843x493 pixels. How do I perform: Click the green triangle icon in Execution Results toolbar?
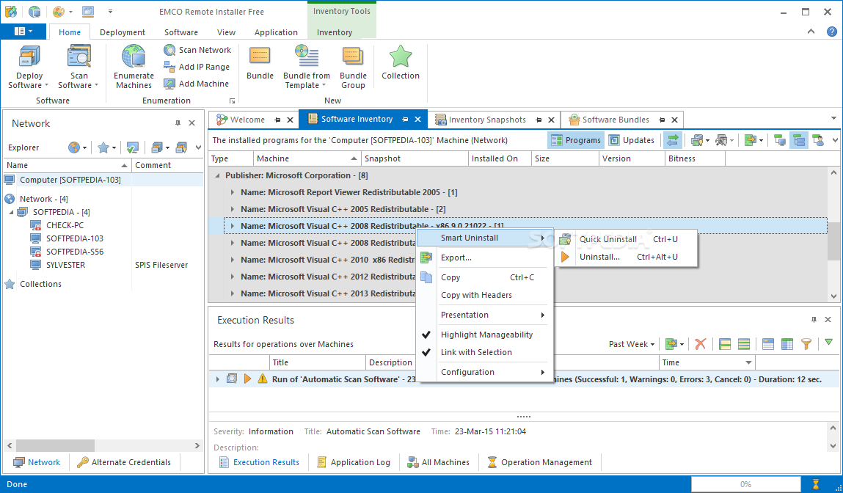[828, 343]
